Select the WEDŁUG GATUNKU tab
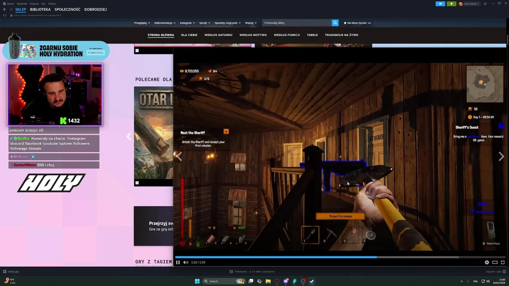The width and height of the screenshot is (509, 286). coord(218,35)
